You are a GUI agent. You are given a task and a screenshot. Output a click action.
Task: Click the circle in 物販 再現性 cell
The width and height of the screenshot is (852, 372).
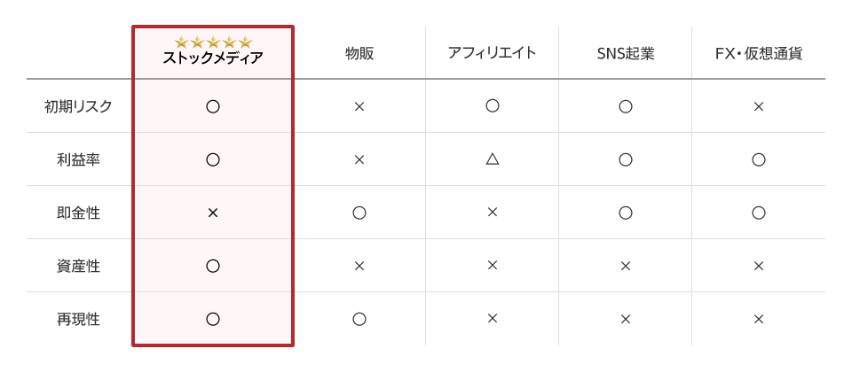tap(359, 319)
